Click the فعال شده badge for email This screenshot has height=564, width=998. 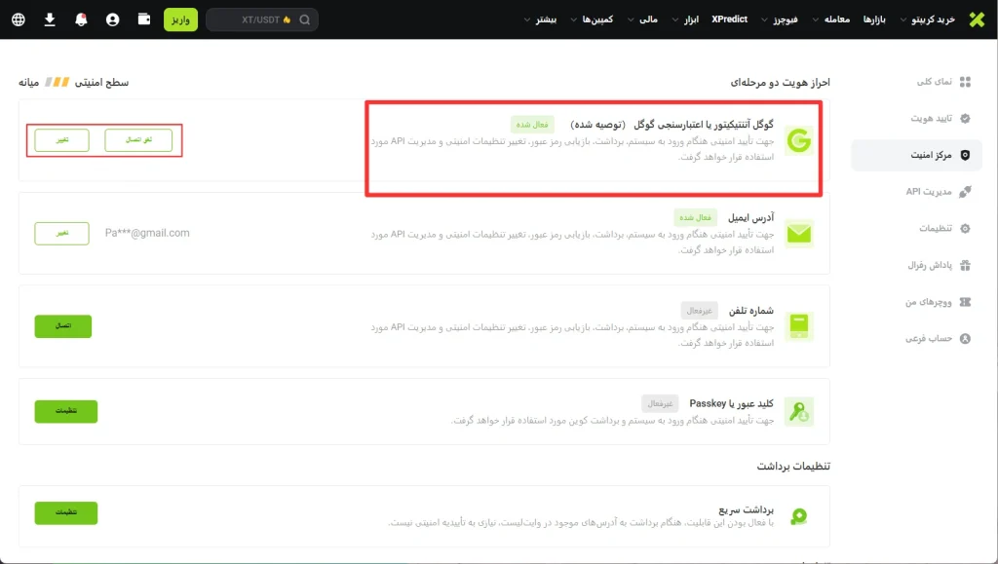pyautogui.click(x=695, y=217)
